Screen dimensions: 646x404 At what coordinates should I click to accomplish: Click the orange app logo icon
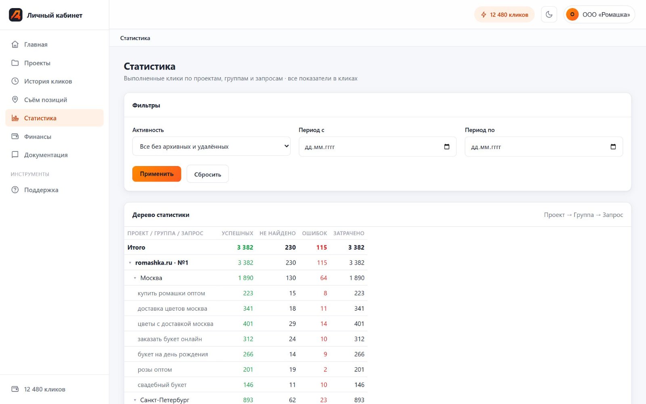pyautogui.click(x=16, y=15)
